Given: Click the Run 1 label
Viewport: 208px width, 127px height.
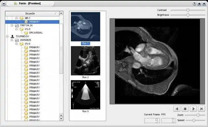Looking at the screenshot, I should point(85,43).
